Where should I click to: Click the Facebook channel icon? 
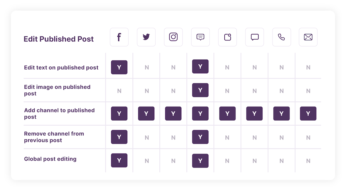click(x=119, y=37)
